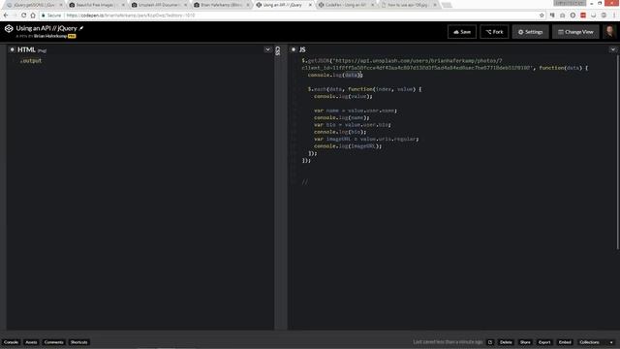Switch to CodePen Using an API tab
The image size is (620, 349).
pyautogui.click(x=346, y=5)
